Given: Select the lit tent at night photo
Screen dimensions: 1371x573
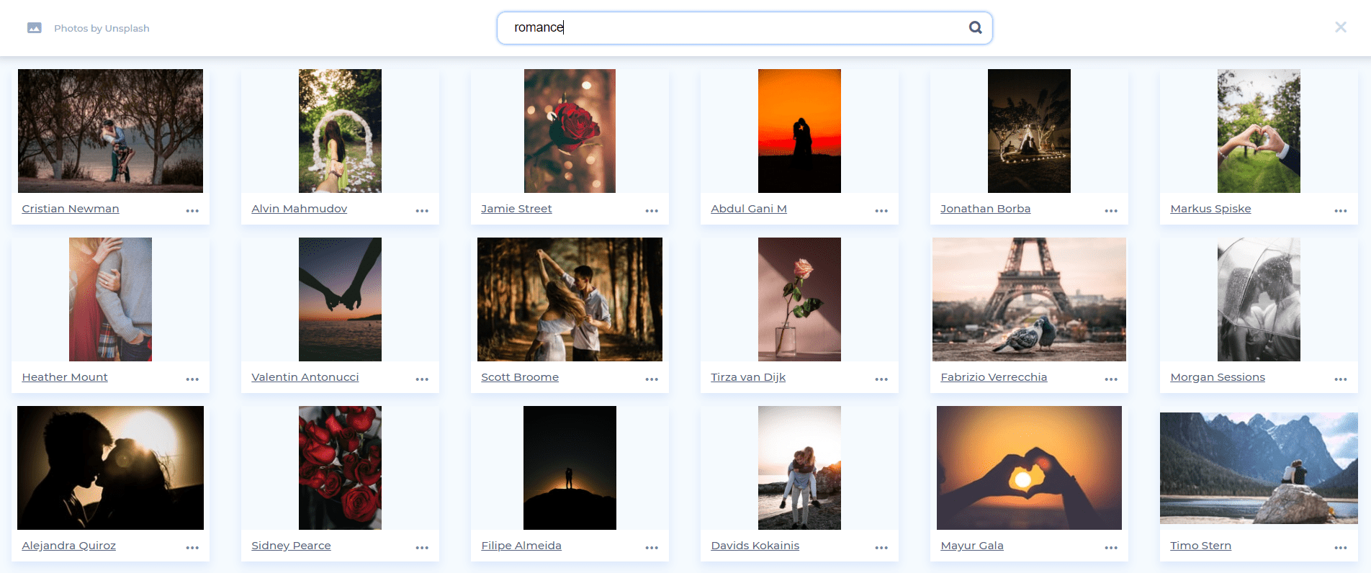Looking at the screenshot, I should 1029,131.
